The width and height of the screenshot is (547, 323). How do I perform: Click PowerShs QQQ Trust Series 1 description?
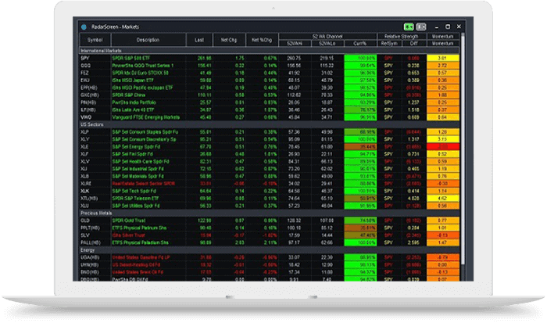pyautogui.click(x=143, y=65)
